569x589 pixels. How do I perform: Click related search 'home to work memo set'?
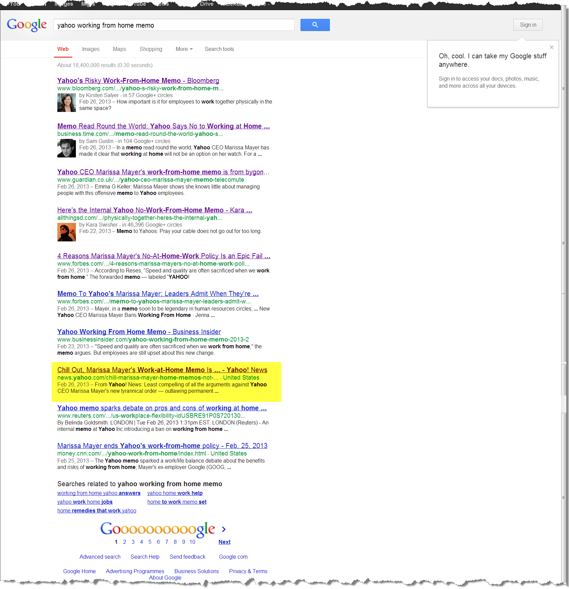pos(177,502)
